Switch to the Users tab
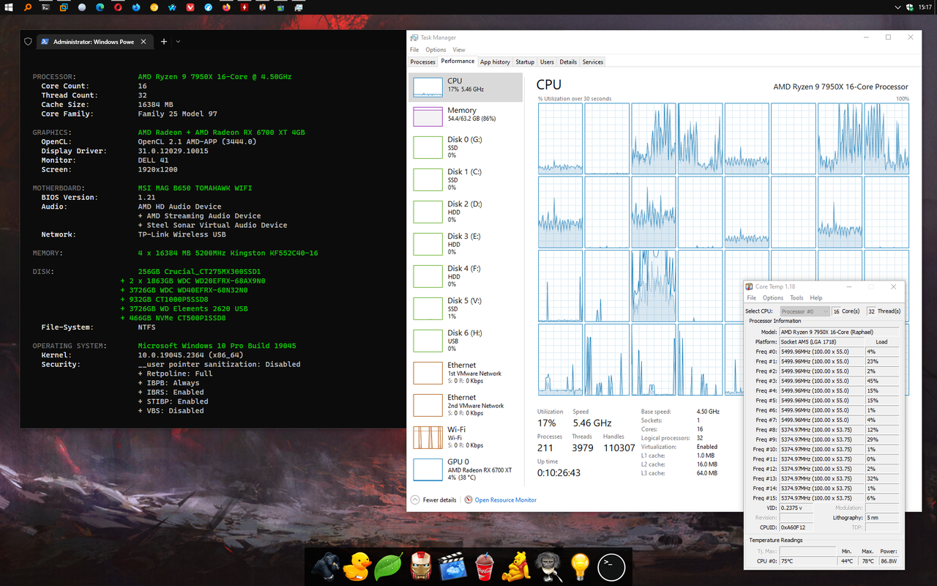This screenshot has width=937, height=586. 548,62
